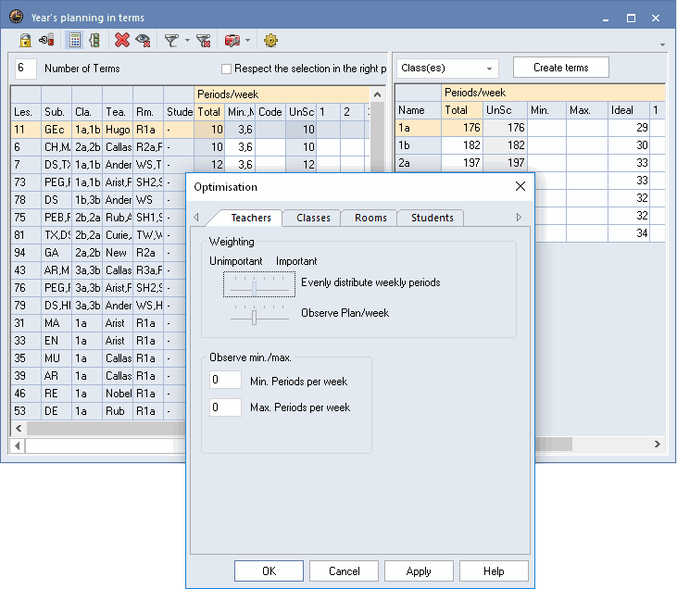Click 'Rm.' column header
Viewport: 677px width, 589px height.
[148, 112]
